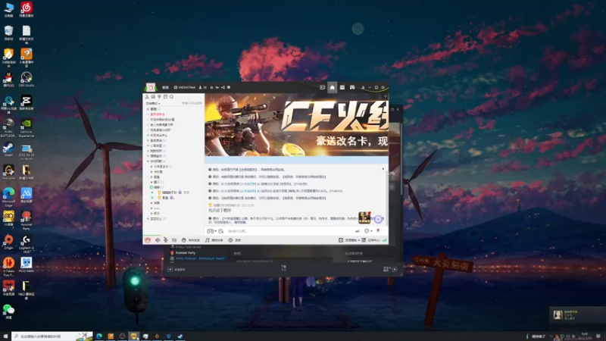Click the user list icon above channel tree
The width and height of the screenshot is (606, 341).
click(147, 97)
